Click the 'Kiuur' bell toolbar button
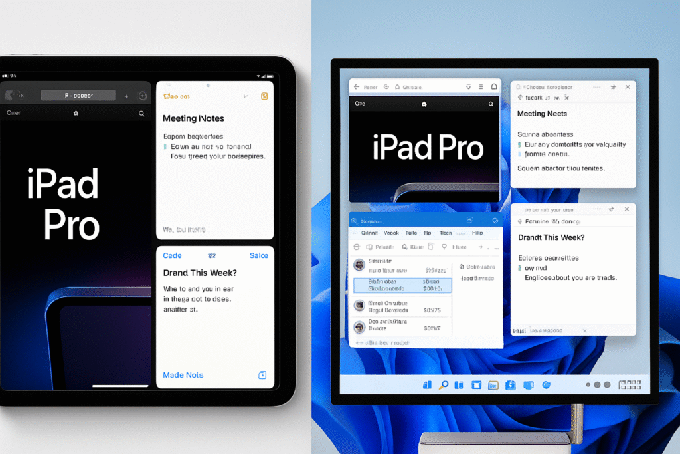This screenshot has height=454, width=680. [413, 247]
